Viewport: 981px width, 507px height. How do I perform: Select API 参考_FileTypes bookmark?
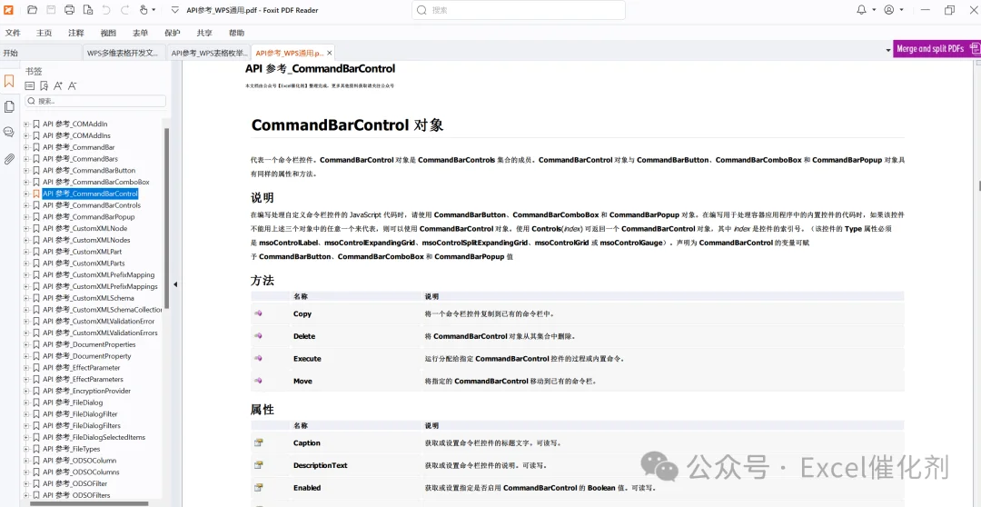tap(72, 449)
